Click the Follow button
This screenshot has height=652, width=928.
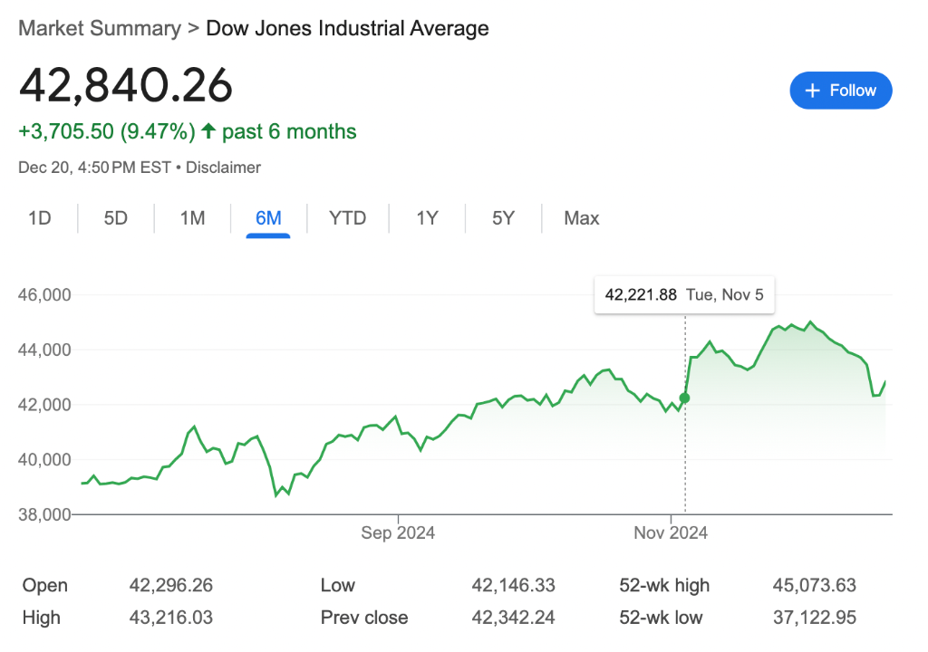(840, 91)
